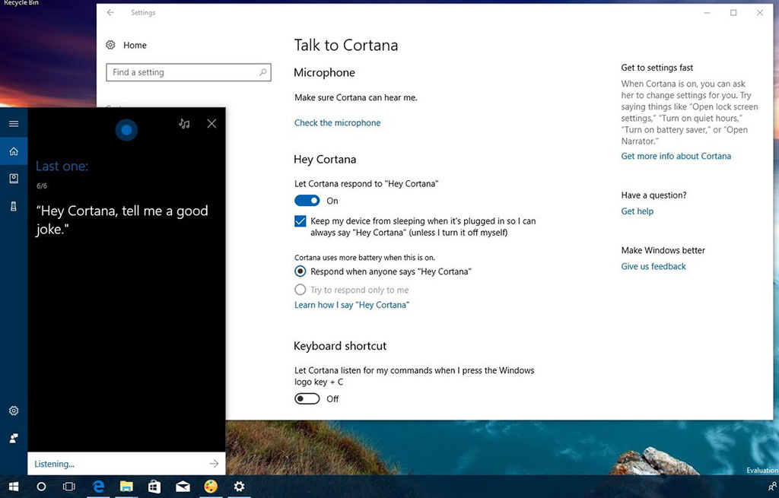
Task: Select Cortana Home icon in sidebar
Action: click(14, 151)
